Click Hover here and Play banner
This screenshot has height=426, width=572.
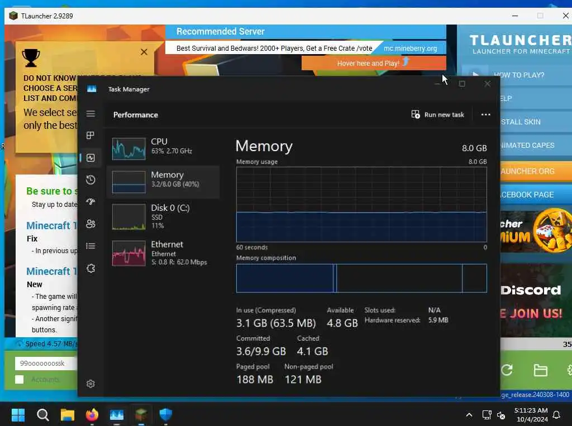[374, 63]
